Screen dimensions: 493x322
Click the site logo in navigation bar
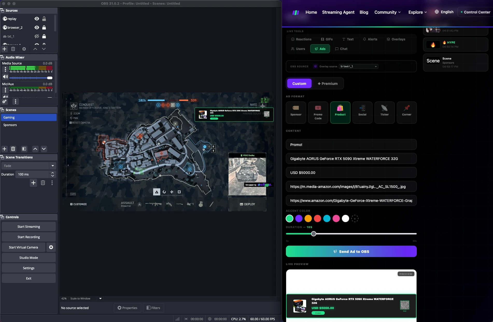coord(296,12)
